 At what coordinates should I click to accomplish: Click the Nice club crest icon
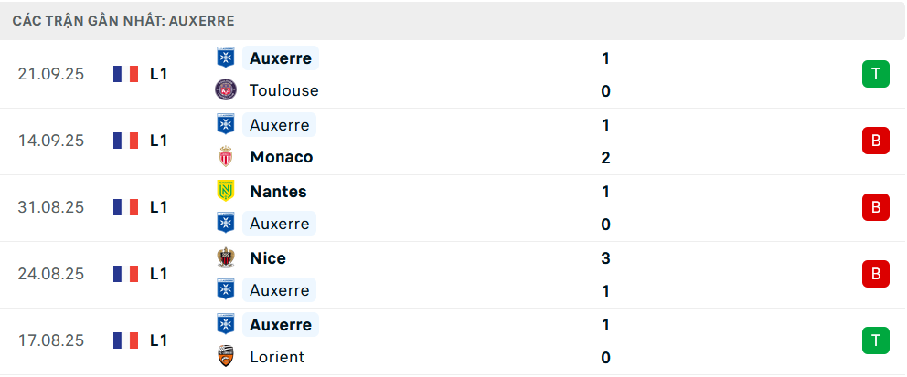pos(224,258)
